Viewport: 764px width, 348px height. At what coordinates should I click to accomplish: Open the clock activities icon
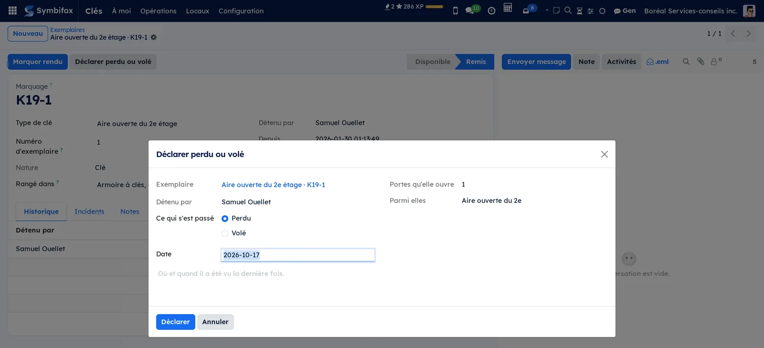tap(491, 11)
